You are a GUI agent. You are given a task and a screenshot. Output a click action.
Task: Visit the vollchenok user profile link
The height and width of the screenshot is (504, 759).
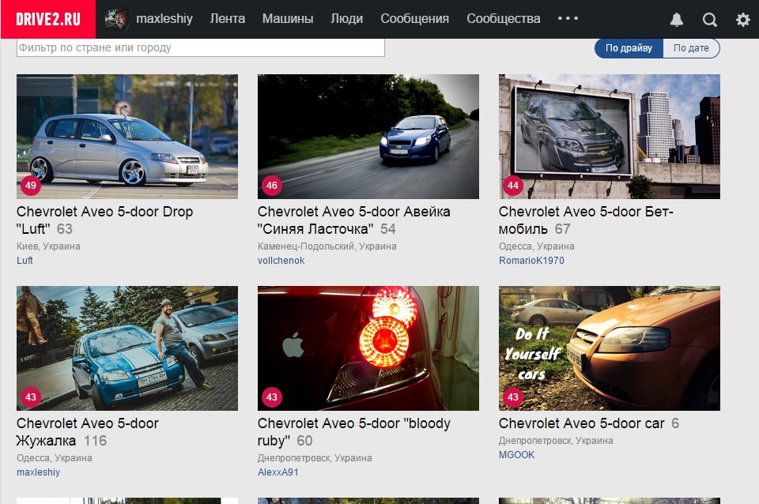281,260
